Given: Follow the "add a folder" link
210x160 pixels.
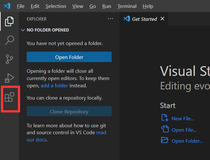Looking at the screenshot, I should 54,85.
